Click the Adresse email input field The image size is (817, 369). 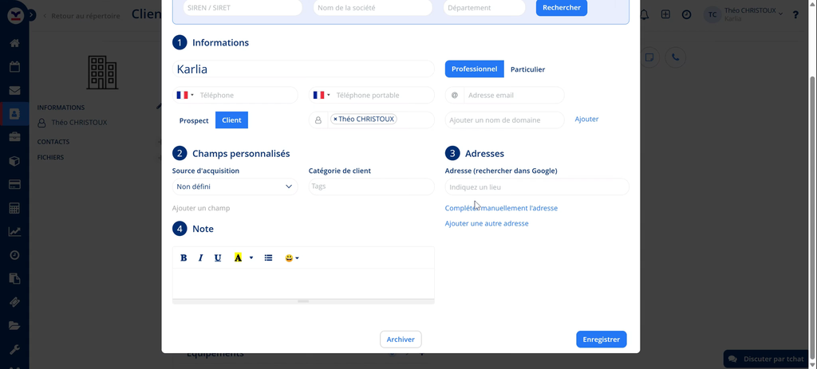[x=513, y=95]
